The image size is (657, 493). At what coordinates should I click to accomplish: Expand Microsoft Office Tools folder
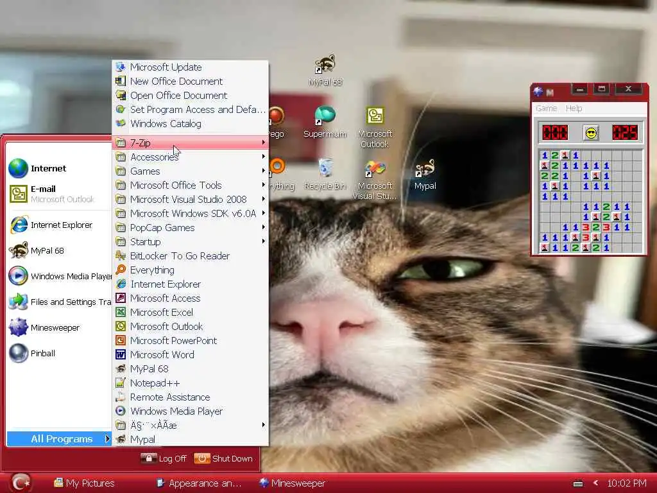[190, 186]
